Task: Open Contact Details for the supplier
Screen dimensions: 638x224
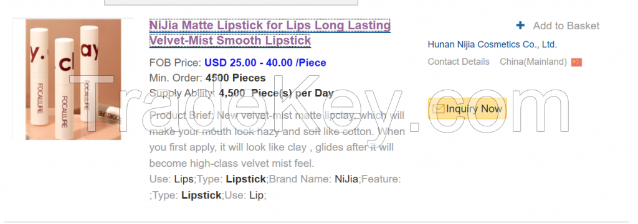Action: pyautogui.click(x=459, y=62)
